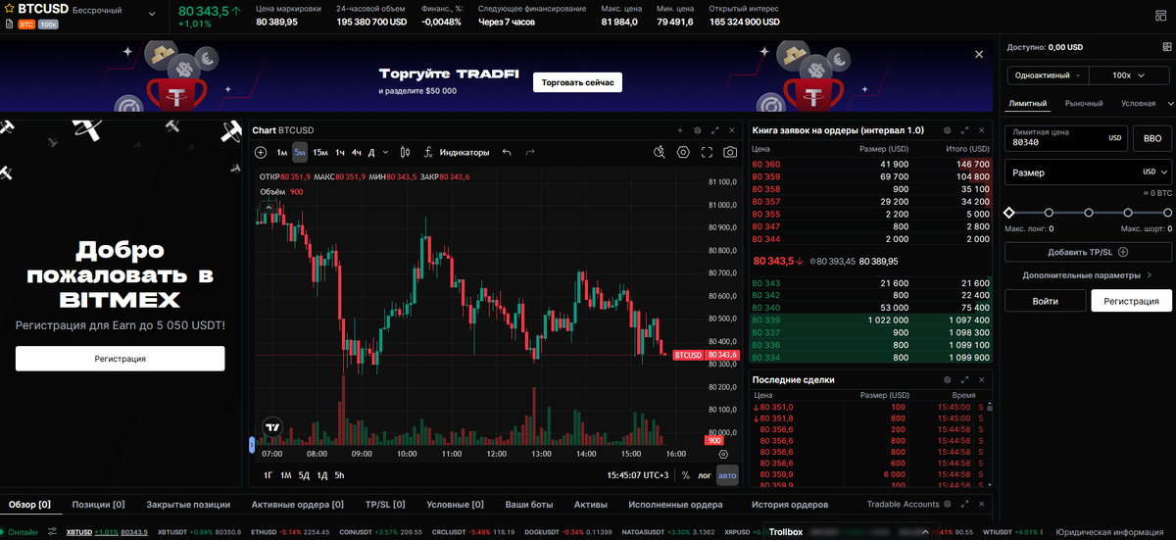The image size is (1176, 540).
Task: Expand the Последние сделки panel
Action: pos(965,379)
